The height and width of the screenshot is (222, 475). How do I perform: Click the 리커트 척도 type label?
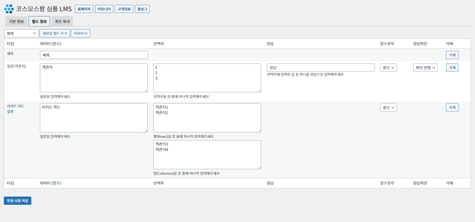click(15, 107)
